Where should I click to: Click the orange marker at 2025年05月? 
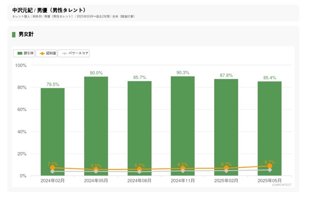tap(269, 166)
